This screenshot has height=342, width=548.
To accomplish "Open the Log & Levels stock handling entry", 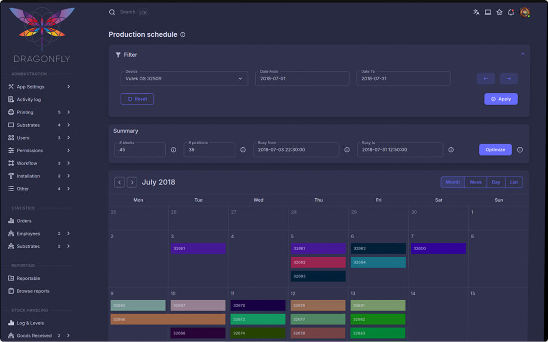I will click(x=30, y=323).
